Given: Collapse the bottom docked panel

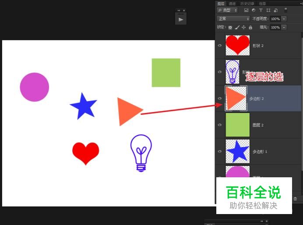Looking at the screenshot, I should (x=262, y=221).
